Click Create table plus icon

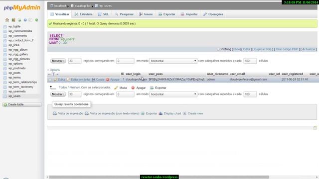point(5,104)
